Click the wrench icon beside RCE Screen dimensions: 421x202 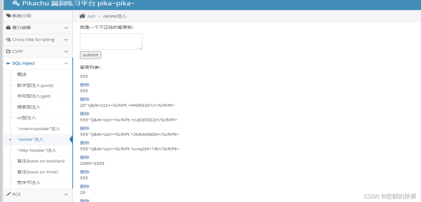[8, 194]
